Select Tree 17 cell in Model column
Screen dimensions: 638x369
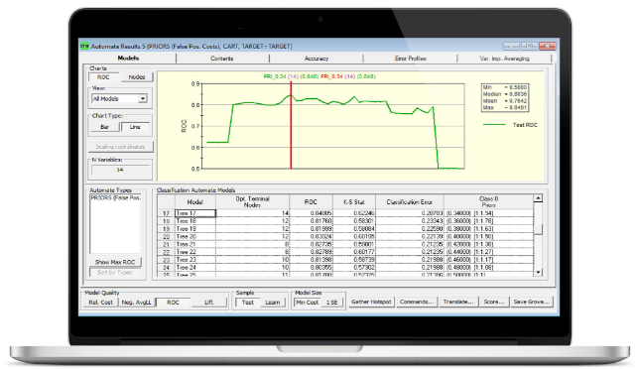(x=195, y=213)
